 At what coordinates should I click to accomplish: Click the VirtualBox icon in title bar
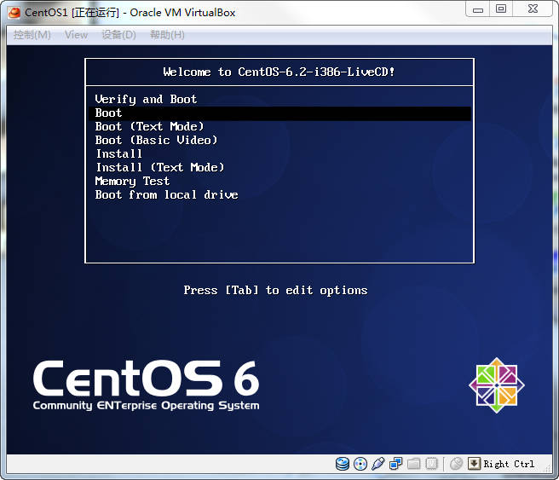click(x=14, y=13)
